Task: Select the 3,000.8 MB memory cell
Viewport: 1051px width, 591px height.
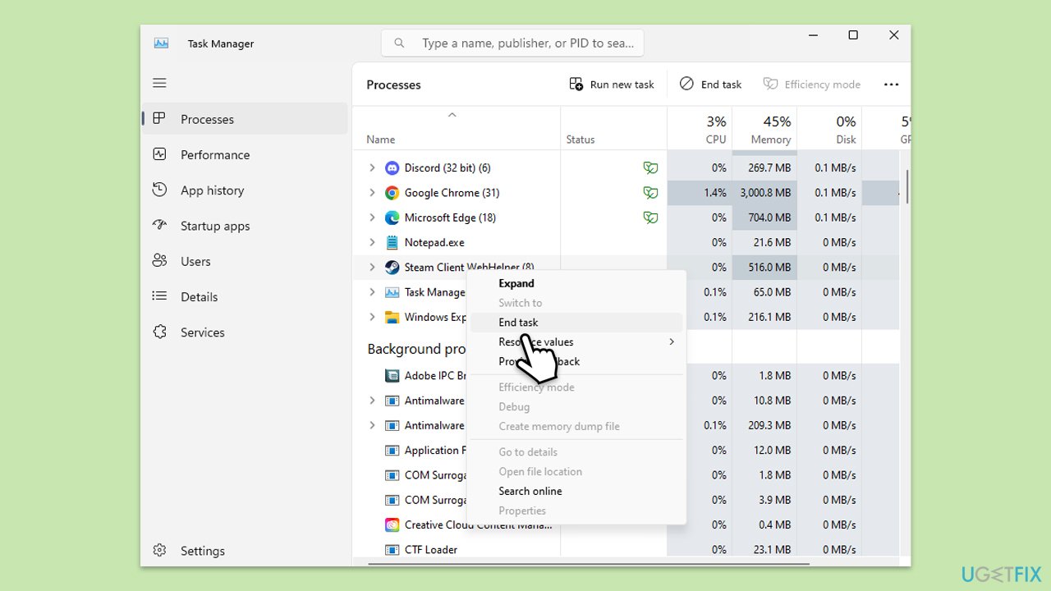Action: pos(764,193)
